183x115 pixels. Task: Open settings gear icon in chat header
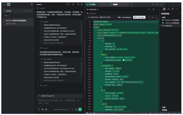click(x=78, y=4)
